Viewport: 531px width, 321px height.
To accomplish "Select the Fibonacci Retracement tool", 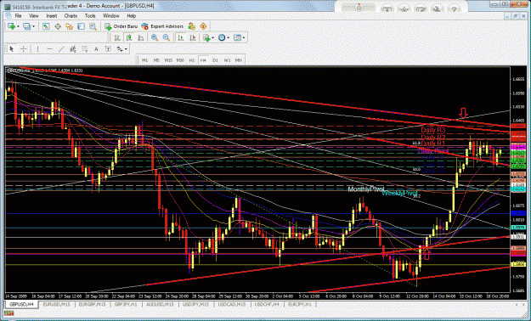I will pyautogui.click(x=84, y=49).
